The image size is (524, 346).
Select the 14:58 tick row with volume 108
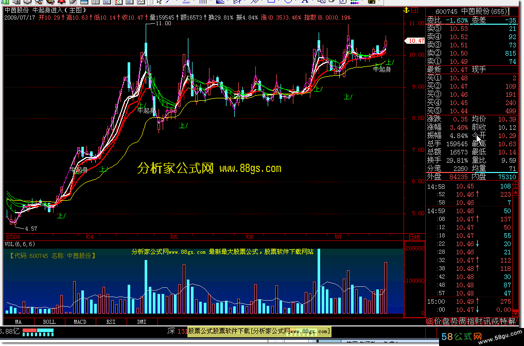(469, 186)
